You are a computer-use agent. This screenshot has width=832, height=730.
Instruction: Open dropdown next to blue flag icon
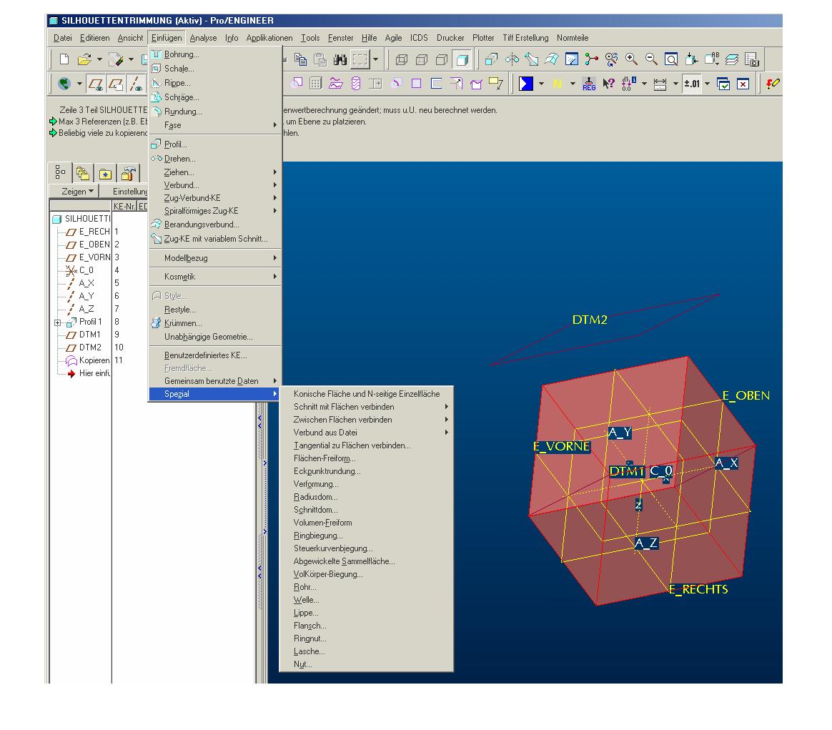pos(541,84)
